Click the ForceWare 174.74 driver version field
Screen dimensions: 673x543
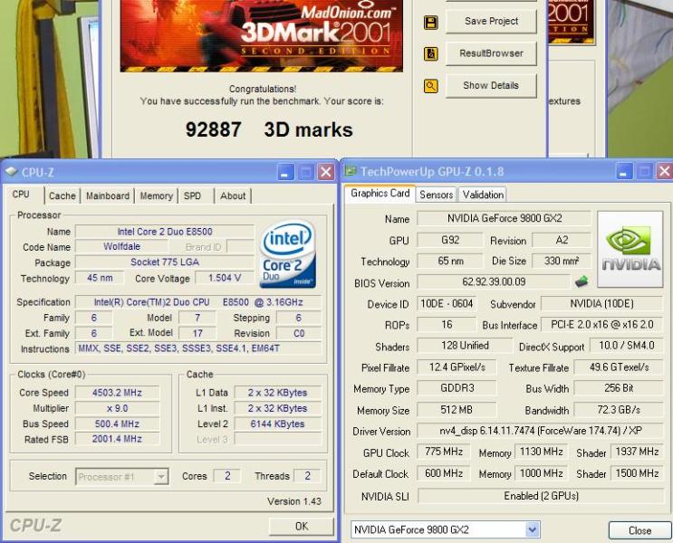click(x=541, y=431)
